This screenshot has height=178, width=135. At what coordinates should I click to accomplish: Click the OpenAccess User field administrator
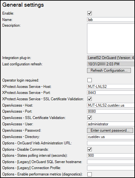coord(111,124)
